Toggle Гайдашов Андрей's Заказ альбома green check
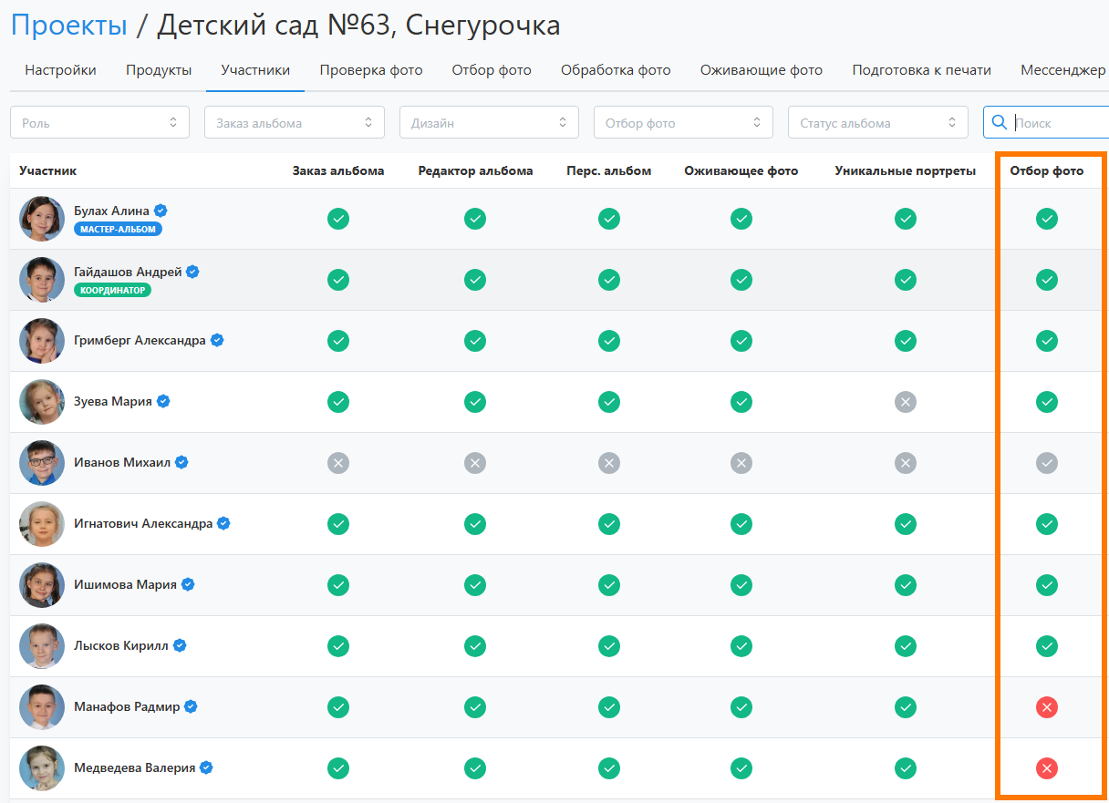The image size is (1109, 803). 338,280
